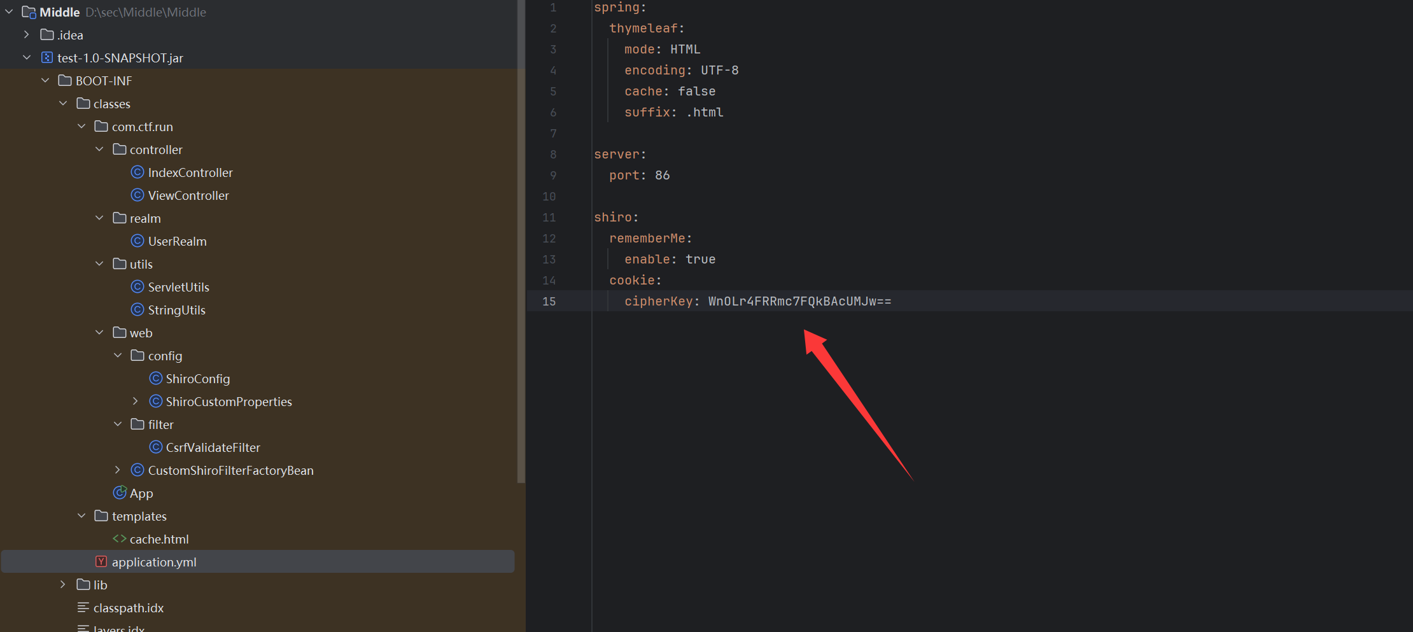The image size is (1413, 632).
Task: Select ServletUtils in the tree
Action: click(x=178, y=287)
